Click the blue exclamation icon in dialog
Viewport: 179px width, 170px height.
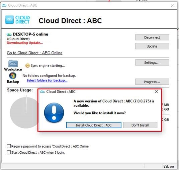54,113
